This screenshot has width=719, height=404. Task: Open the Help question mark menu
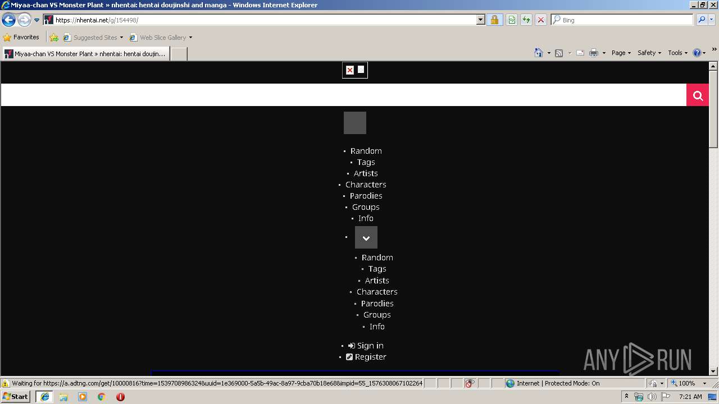[x=699, y=53]
